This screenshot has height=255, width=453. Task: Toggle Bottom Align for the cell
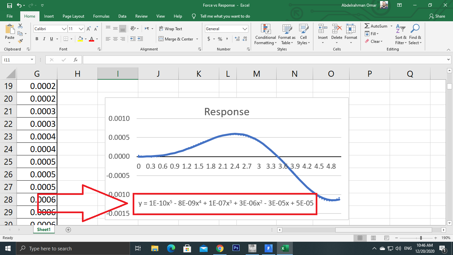coord(122,29)
